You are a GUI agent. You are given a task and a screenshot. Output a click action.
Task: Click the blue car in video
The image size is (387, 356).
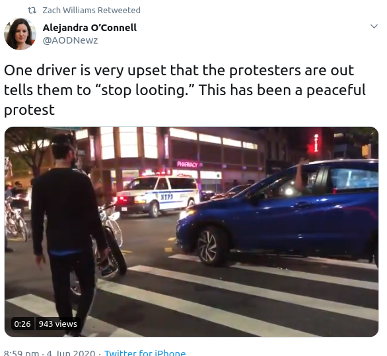pyautogui.click(x=277, y=212)
